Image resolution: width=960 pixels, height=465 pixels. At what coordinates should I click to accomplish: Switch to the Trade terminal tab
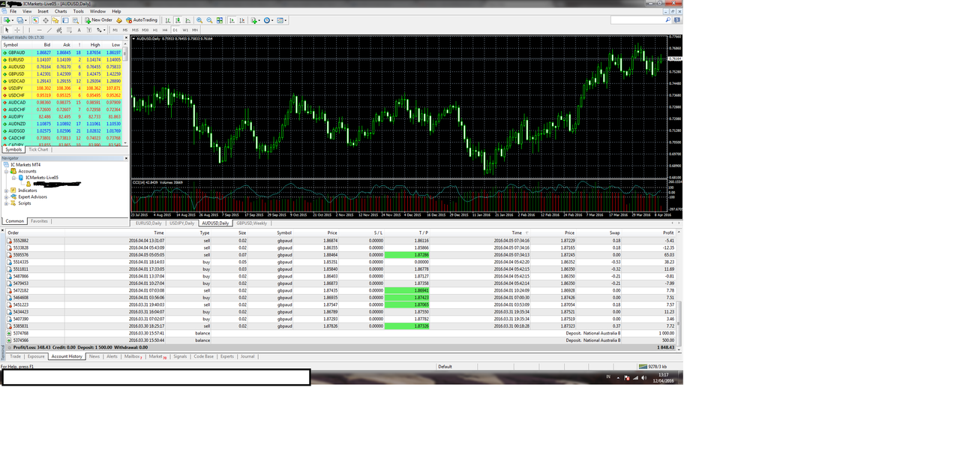[x=15, y=356]
